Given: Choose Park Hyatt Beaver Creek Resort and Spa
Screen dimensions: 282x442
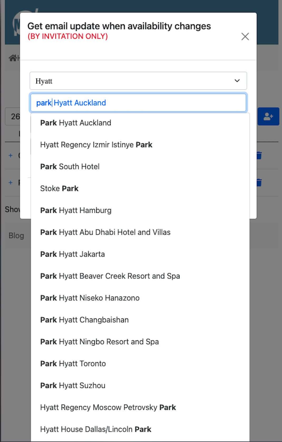Looking at the screenshot, I should [140, 276].
